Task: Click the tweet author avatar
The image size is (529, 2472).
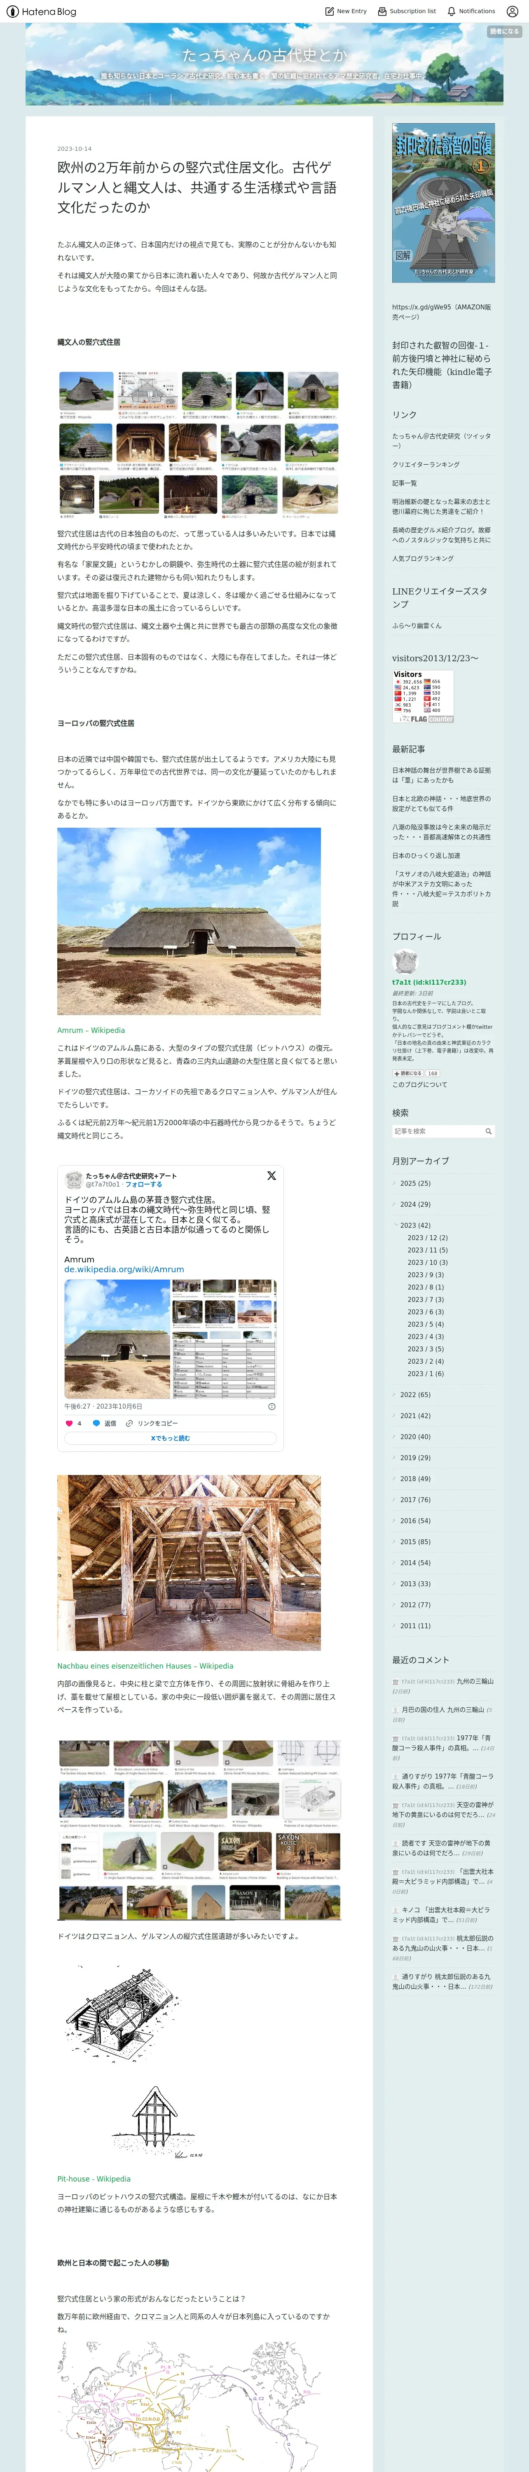Action: pos(73,1180)
